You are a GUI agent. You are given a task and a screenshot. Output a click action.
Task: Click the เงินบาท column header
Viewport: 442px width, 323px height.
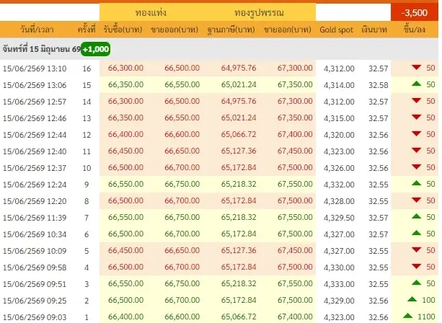tap(374, 30)
